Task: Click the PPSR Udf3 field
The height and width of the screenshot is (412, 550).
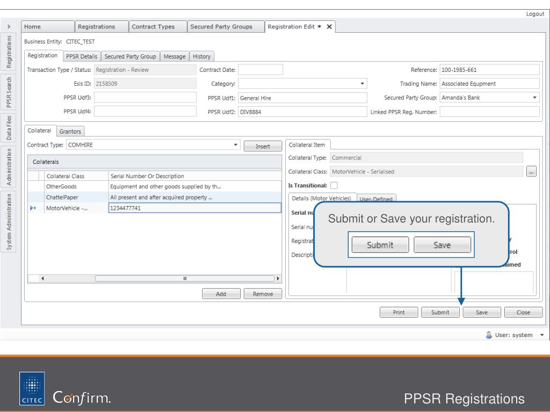Action: pyautogui.click(x=145, y=98)
